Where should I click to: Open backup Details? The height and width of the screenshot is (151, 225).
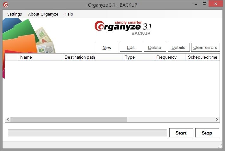point(179,47)
